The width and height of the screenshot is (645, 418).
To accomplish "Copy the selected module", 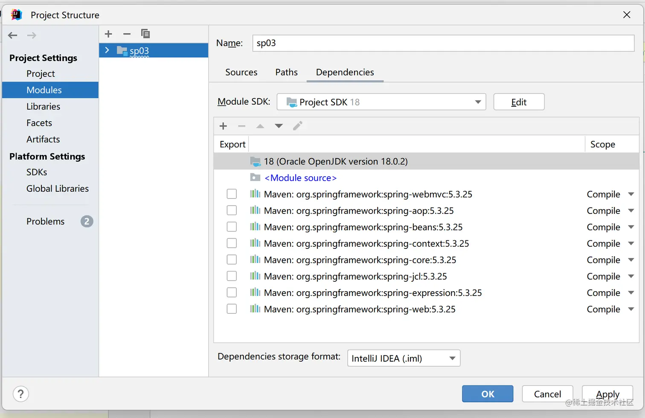I will pos(145,34).
